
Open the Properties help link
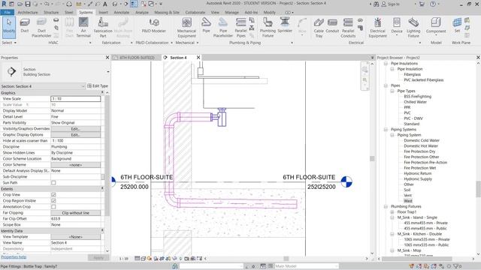(x=14, y=257)
